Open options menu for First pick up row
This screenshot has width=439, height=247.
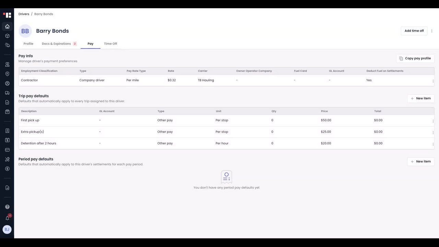pyautogui.click(x=433, y=121)
